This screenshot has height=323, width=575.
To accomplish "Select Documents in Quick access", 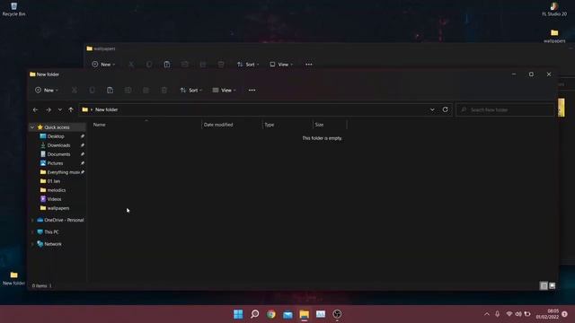I will click(x=58, y=154).
